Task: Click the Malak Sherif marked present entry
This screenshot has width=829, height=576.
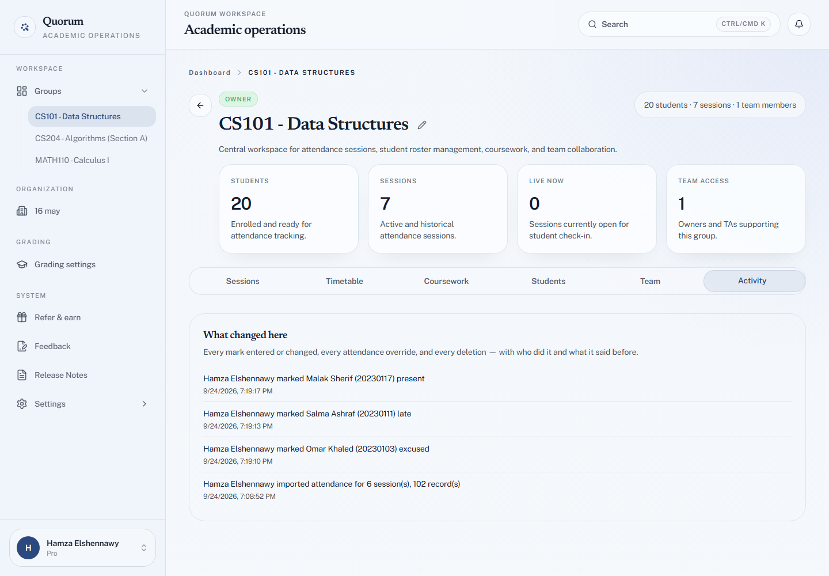Action: pyautogui.click(x=497, y=384)
